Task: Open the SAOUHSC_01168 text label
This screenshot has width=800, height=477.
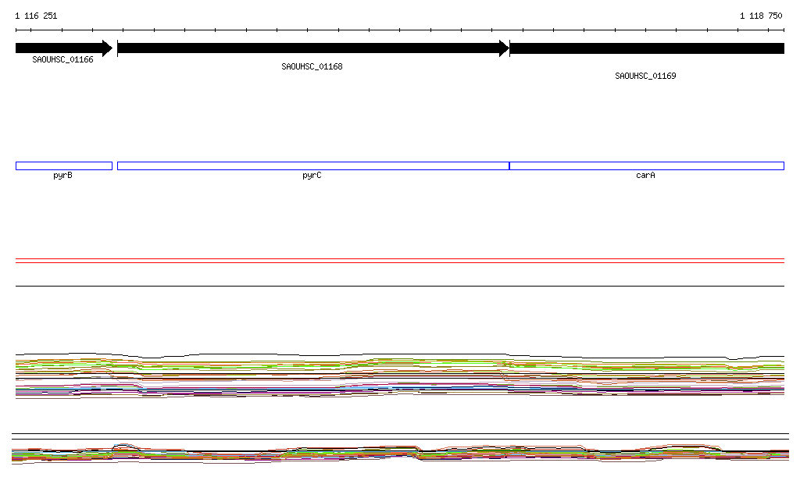Action: (x=312, y=67)
